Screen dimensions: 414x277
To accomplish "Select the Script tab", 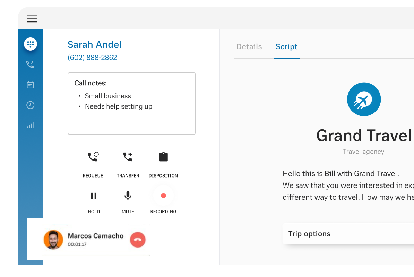I will (x=286, y=47).
